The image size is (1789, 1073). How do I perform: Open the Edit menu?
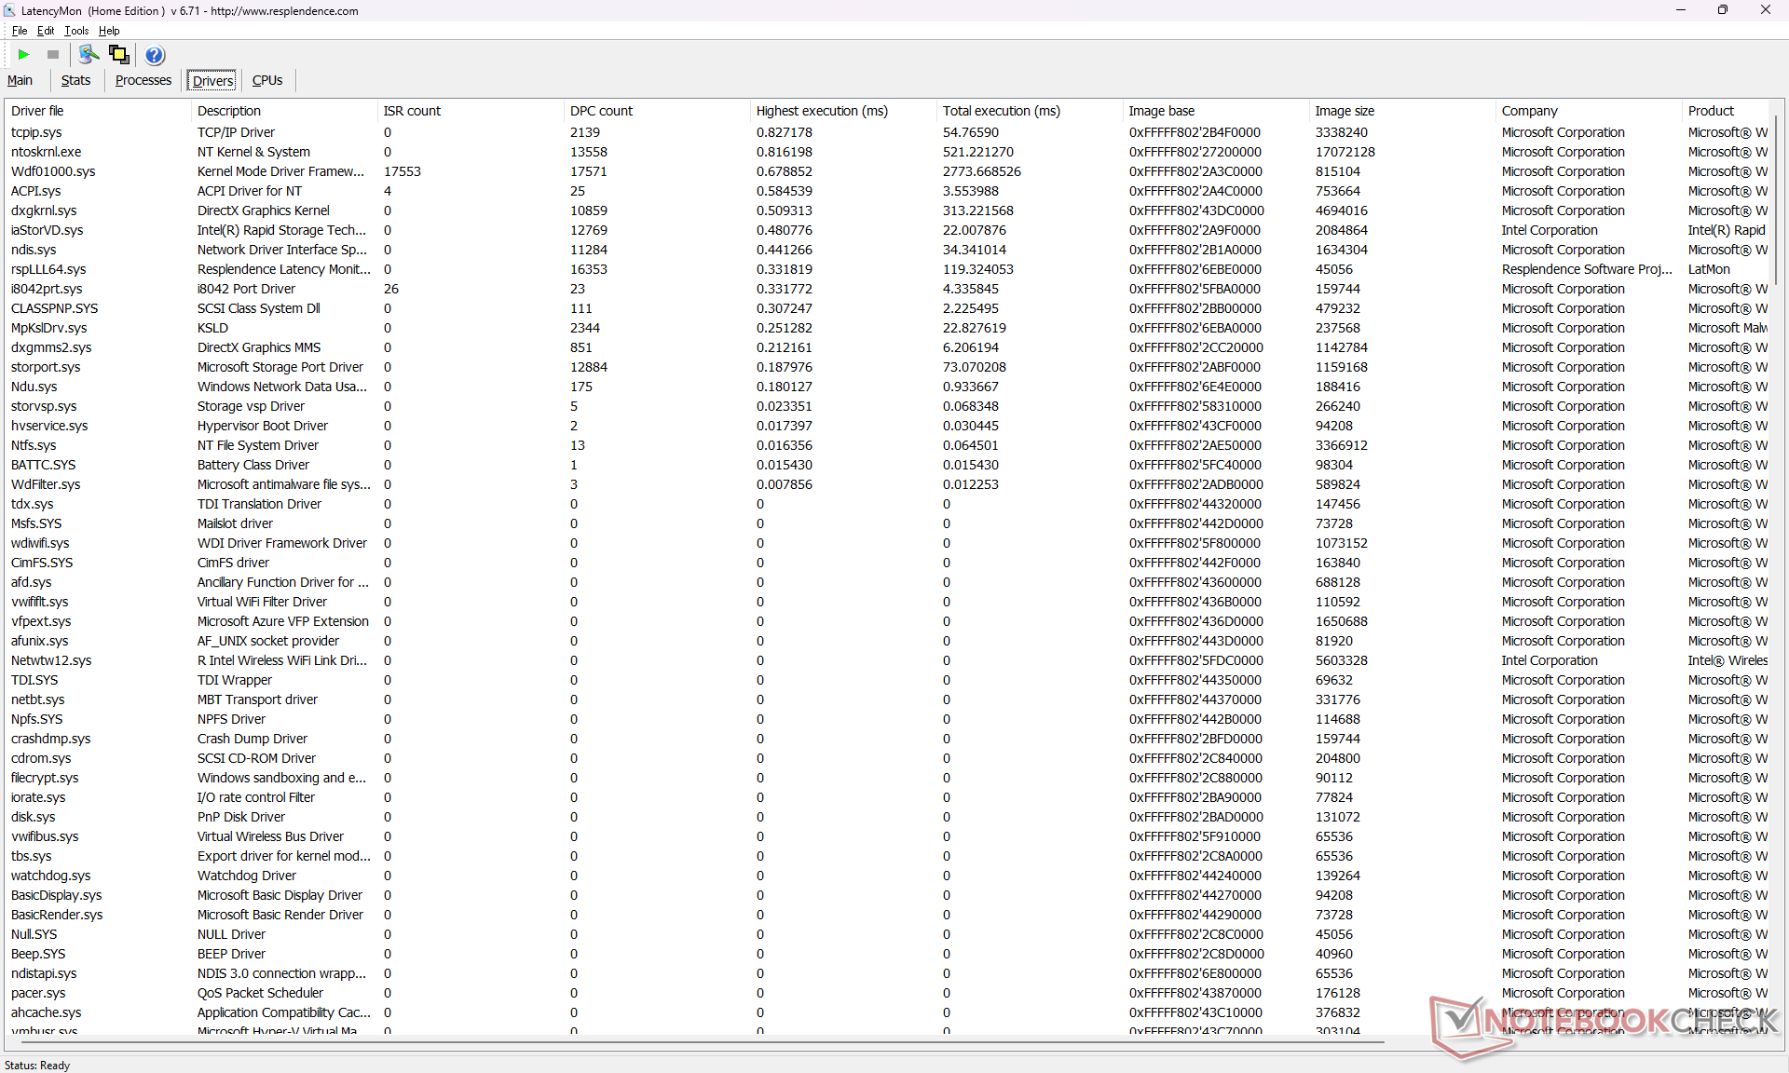point(46,31)
